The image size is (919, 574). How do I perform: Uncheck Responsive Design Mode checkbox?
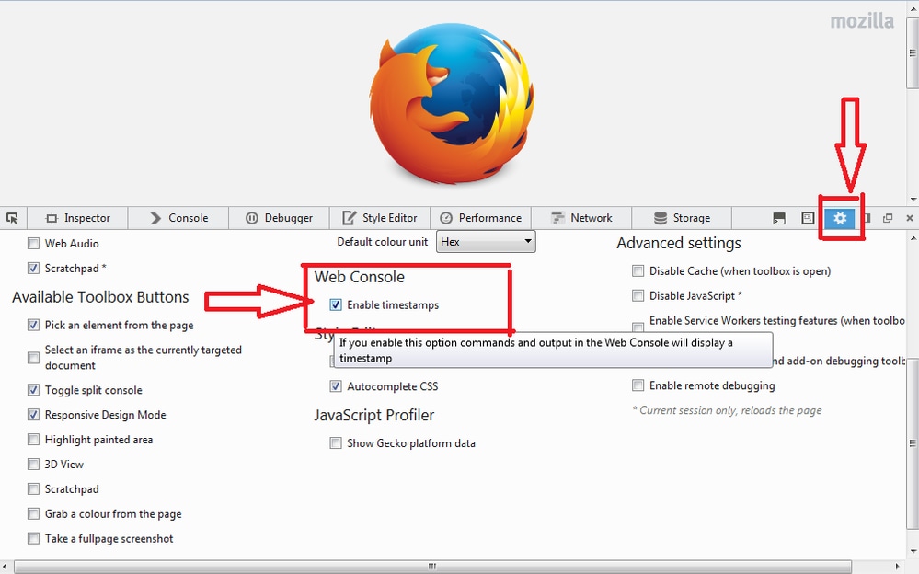pyautogui.click(x=33, y=415)
